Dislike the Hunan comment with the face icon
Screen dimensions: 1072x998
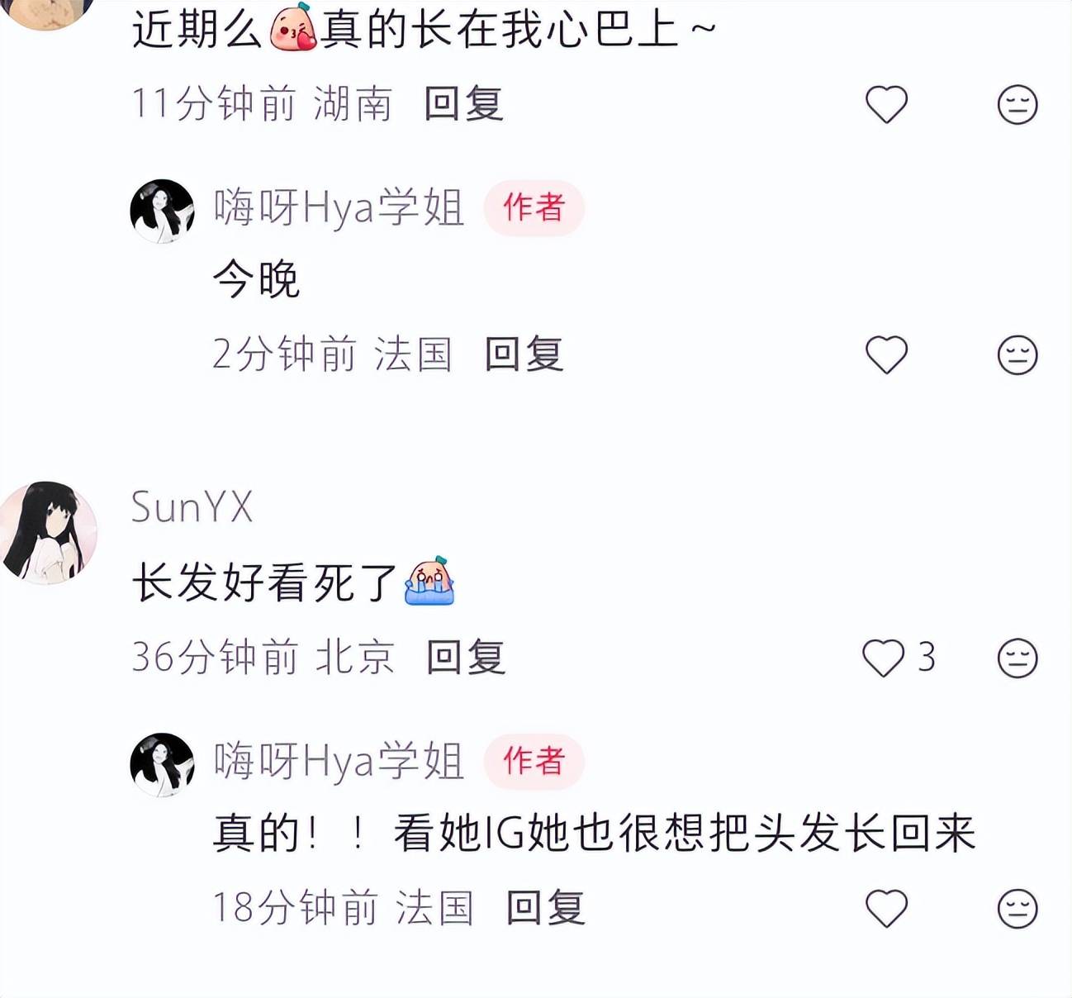pyautogui.click(x=1017, y=105)
